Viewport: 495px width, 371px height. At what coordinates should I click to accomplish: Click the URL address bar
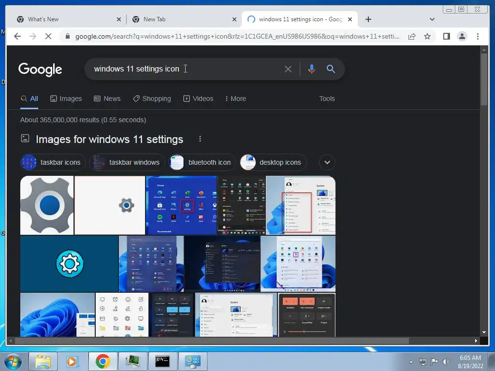coord(237,36)
